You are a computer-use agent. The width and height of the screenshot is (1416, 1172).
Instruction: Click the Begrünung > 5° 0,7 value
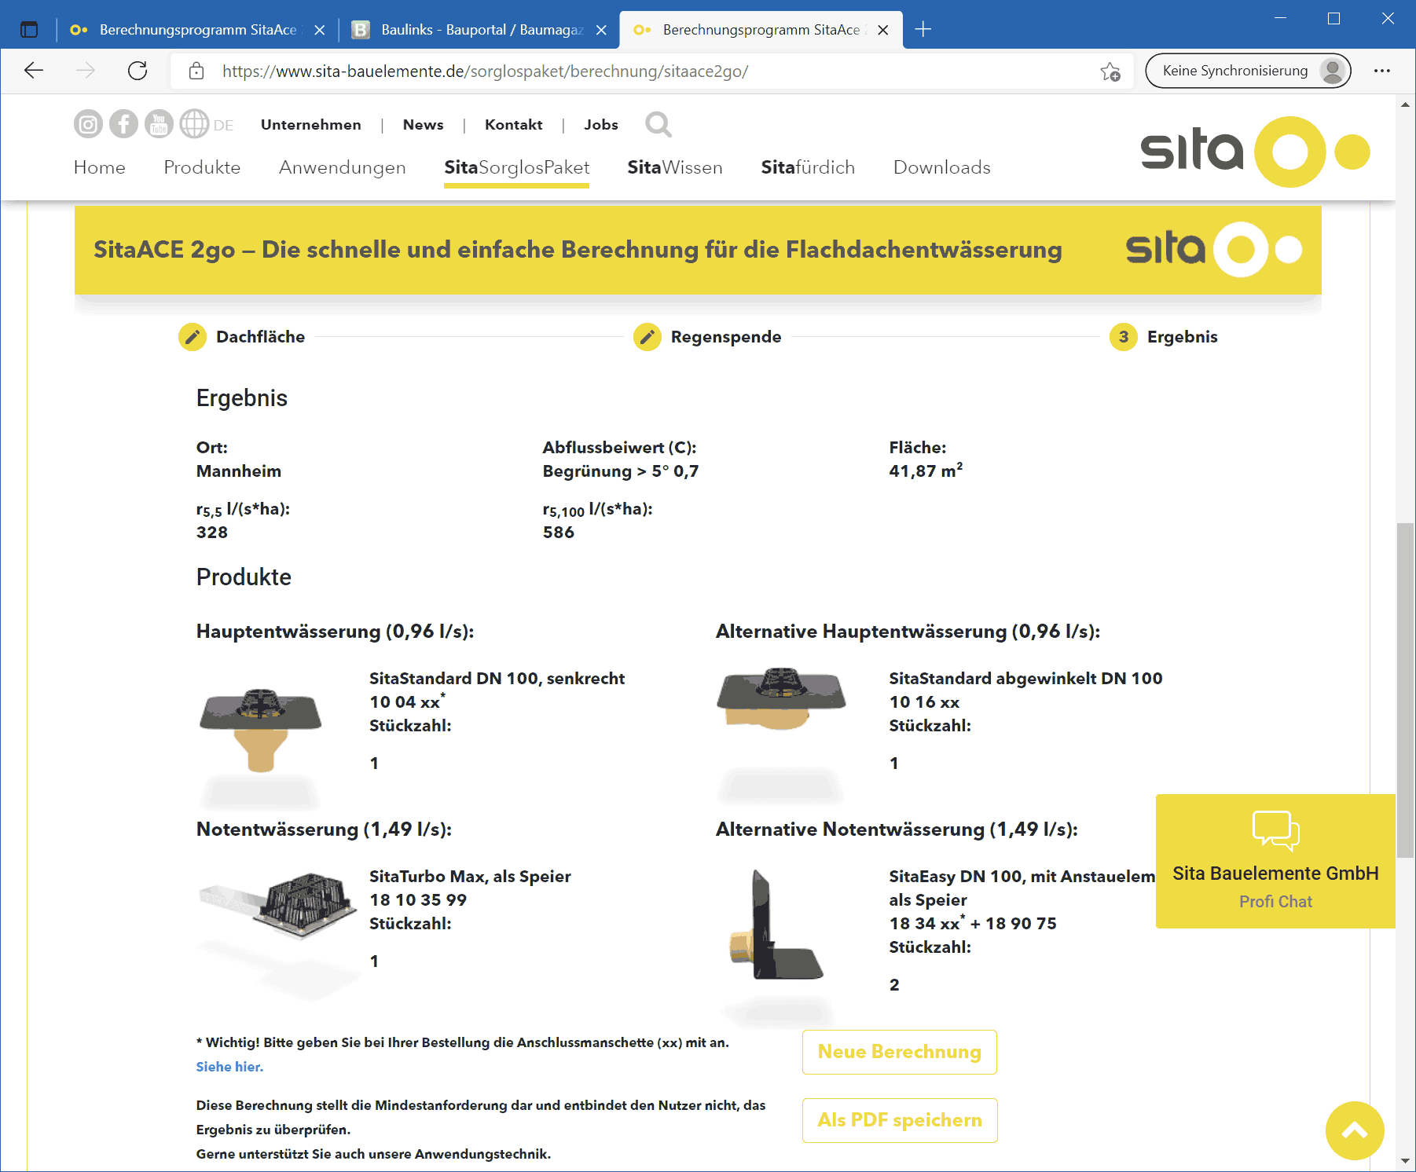click(x=621, y=471)
